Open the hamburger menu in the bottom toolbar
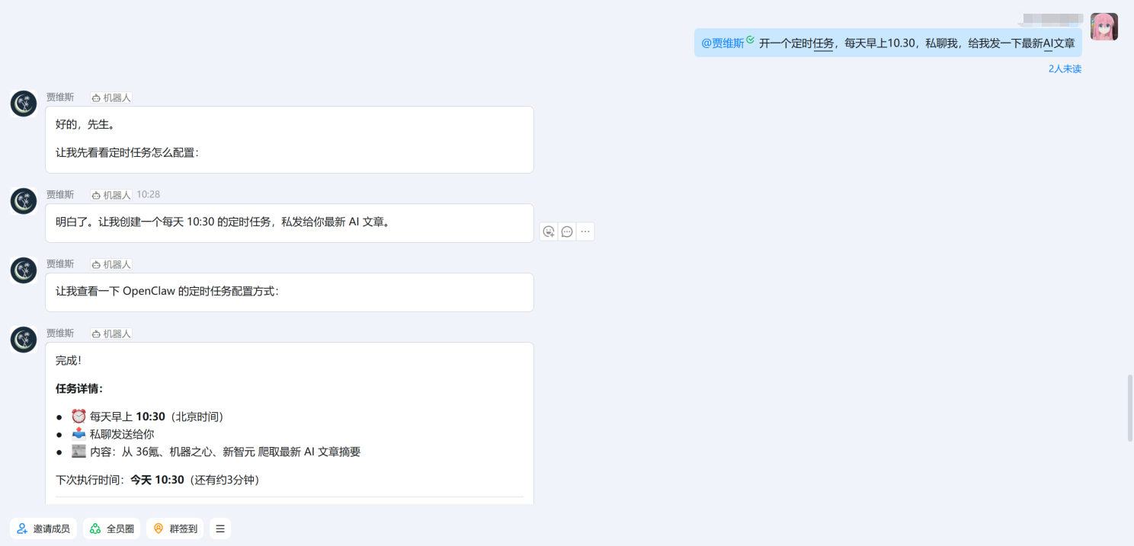Viewport: 1134px width, 546px height. point(220,528)
